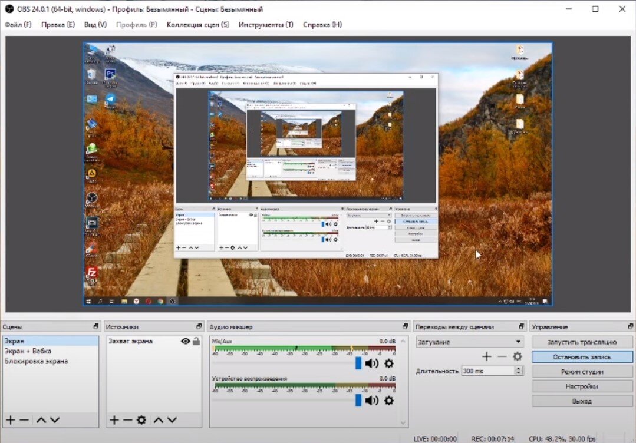Screen dimensions: 636x443
Task: Undock the Управление panel
Action: coord(630,326)
